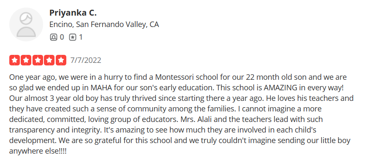
Task: Click the word AMAZING in review text
Action: coord(280,88)
